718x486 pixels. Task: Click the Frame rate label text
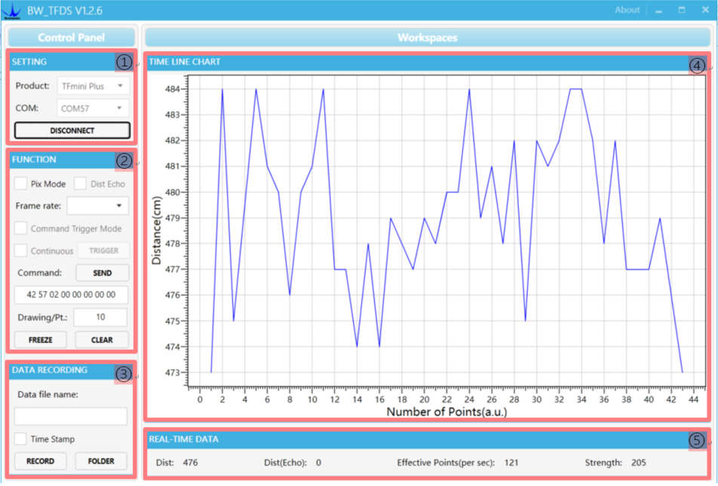click(38, 206)
